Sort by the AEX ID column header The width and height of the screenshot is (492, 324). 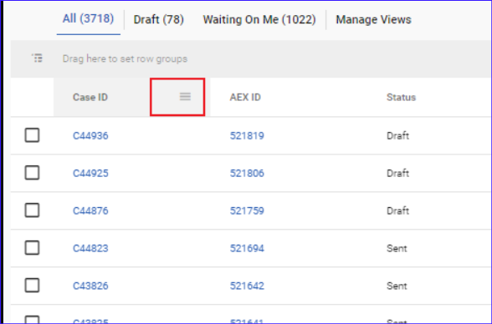(x=245, y=98)
